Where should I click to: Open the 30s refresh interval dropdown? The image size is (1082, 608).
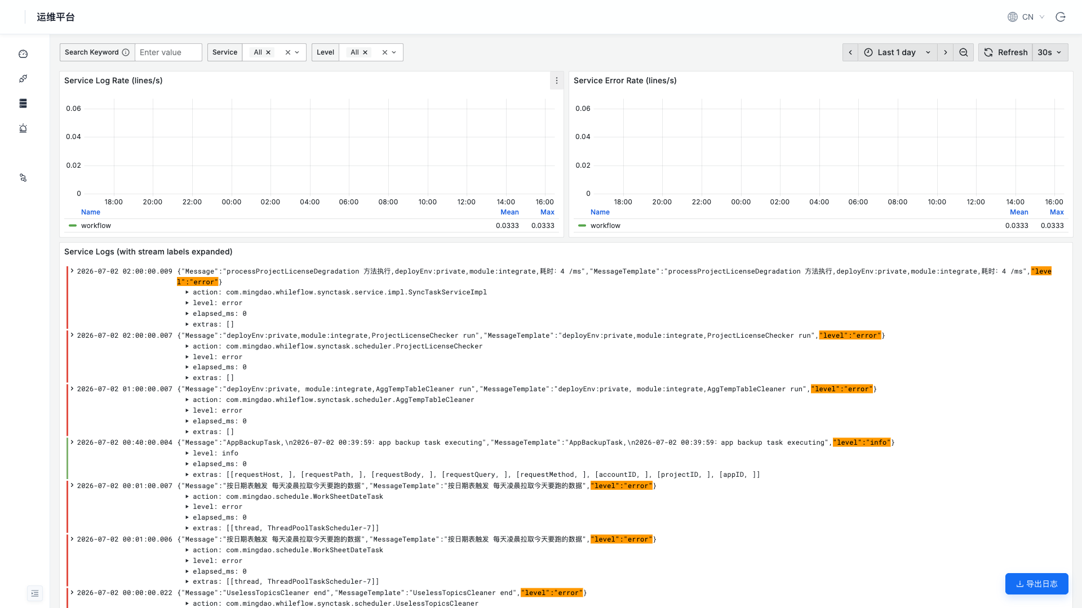(1050, 52)
